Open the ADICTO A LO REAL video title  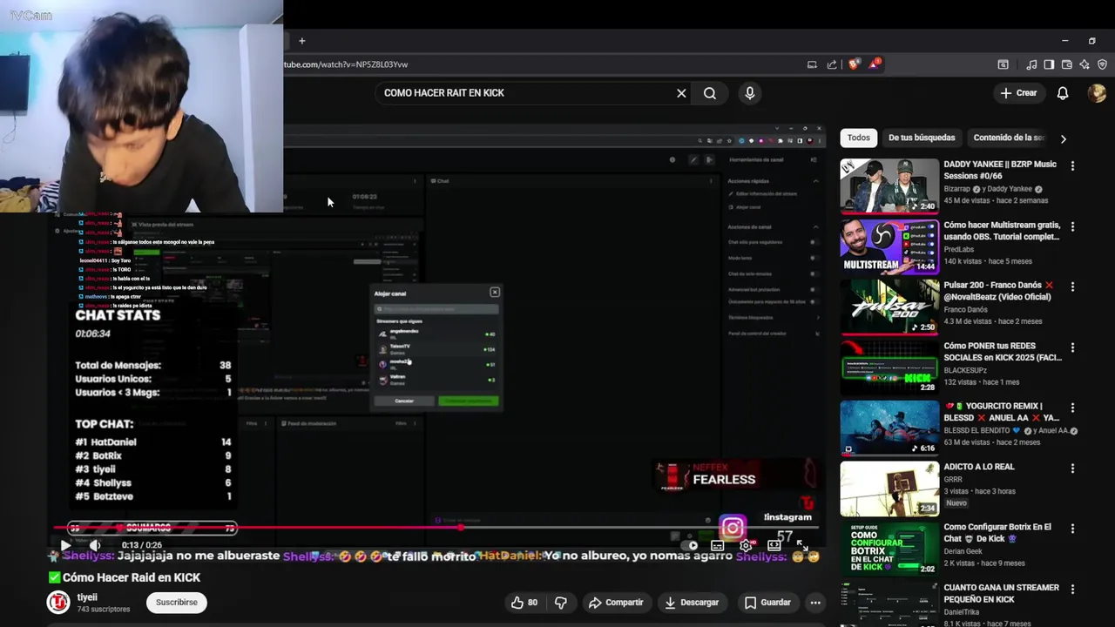coord(979,467)
